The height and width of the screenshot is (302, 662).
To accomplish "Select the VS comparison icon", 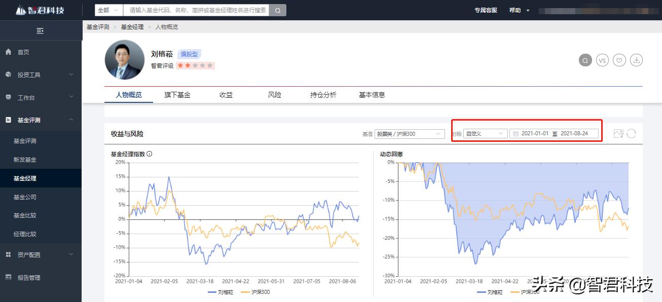I will [602, 60].
